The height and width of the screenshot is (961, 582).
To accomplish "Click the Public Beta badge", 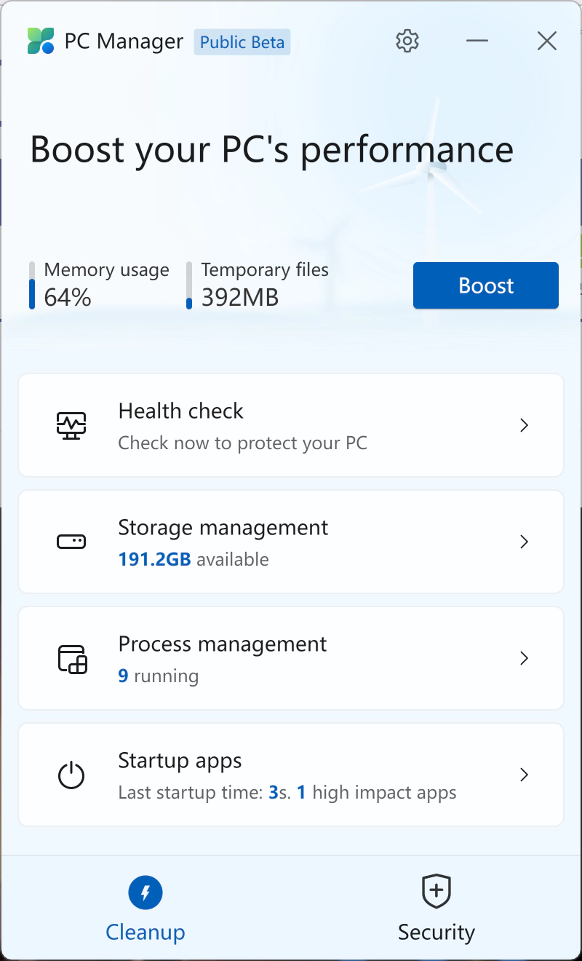I will pos(242,42).
